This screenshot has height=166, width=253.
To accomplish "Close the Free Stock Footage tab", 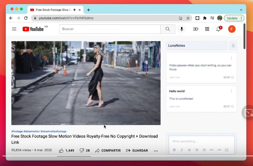I will pos(79,10).
